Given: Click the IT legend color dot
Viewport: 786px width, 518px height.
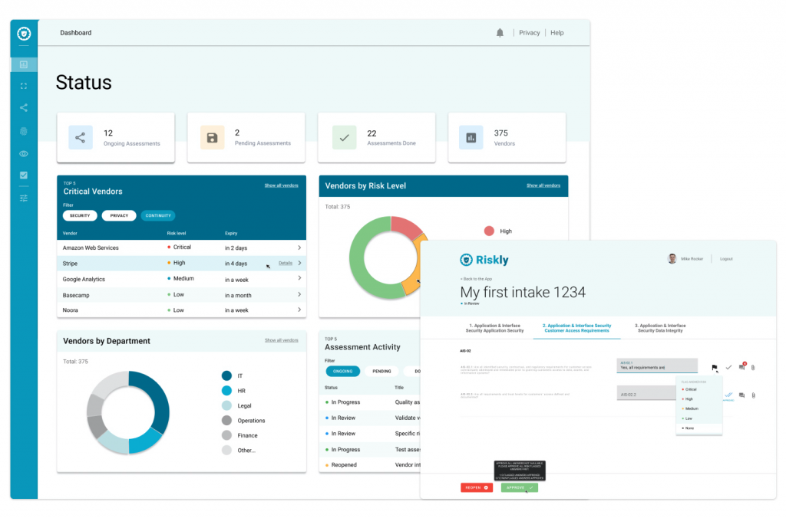Looking at the screenshot, I should click(226, 376).
